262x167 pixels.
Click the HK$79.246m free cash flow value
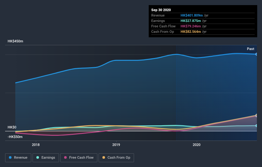(191, 26)
